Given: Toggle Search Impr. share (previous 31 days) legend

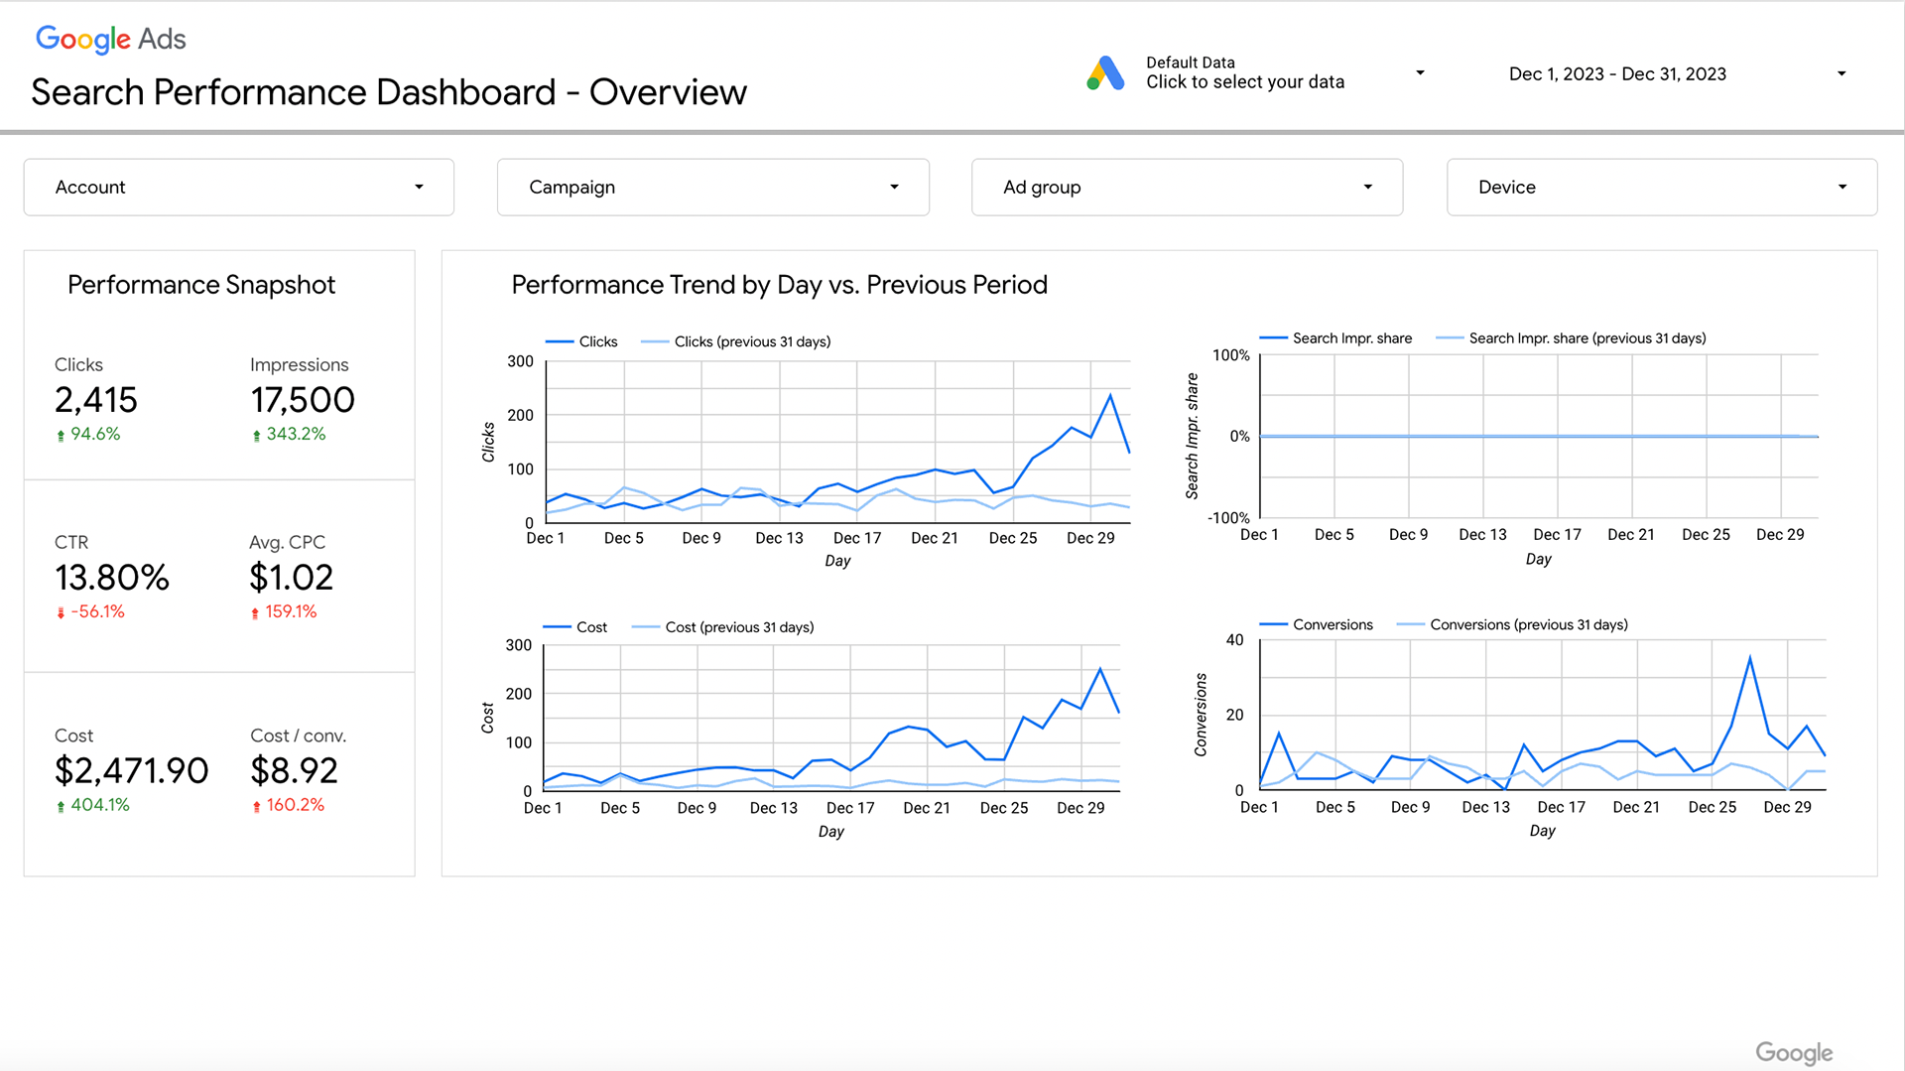Looking at the screenshot, I should coord(1572,338).
